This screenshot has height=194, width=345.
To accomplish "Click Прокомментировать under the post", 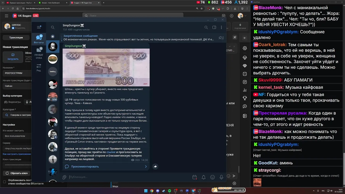I will (85, 167).
